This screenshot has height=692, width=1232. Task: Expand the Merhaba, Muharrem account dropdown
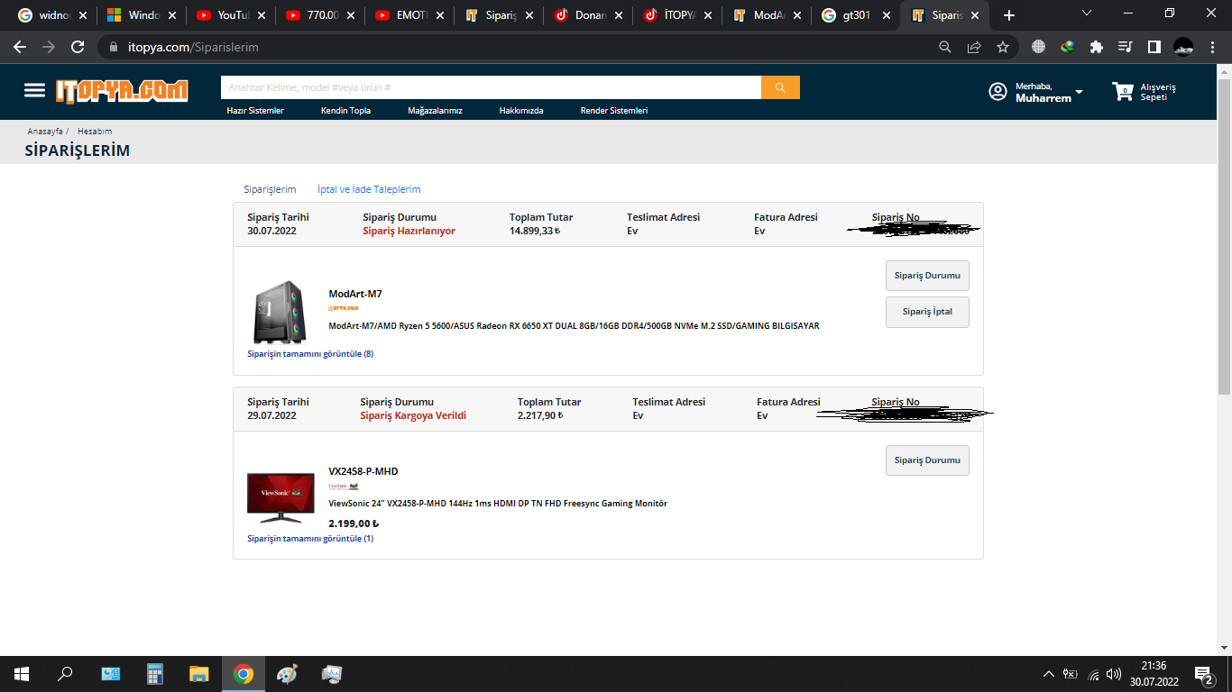1050,92
